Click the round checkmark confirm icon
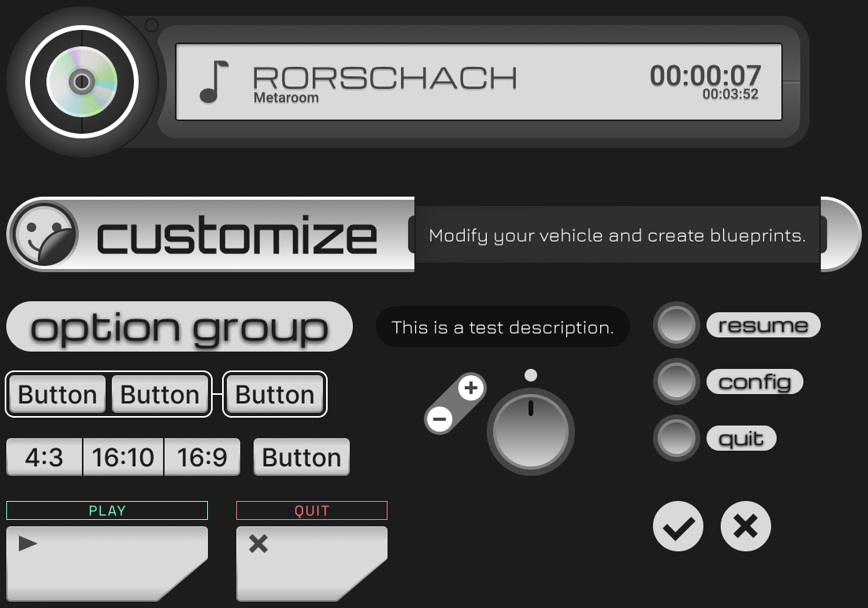 click(678, 526)
